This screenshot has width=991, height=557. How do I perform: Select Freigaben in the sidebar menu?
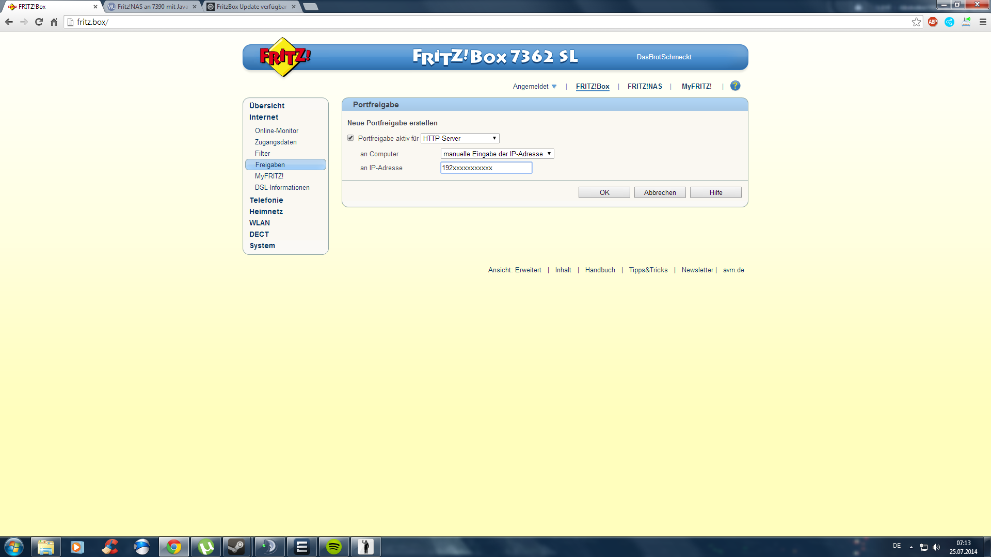coord(270,165)
